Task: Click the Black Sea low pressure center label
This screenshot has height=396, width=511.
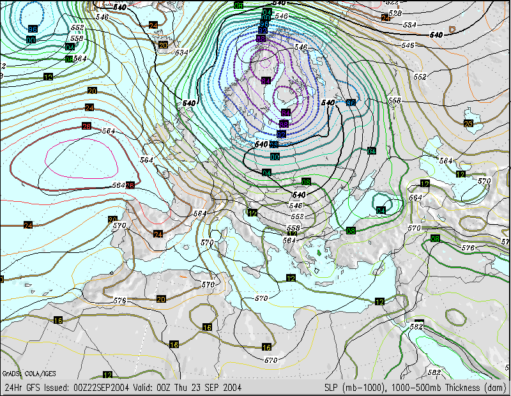Action: tap(381, 210)
